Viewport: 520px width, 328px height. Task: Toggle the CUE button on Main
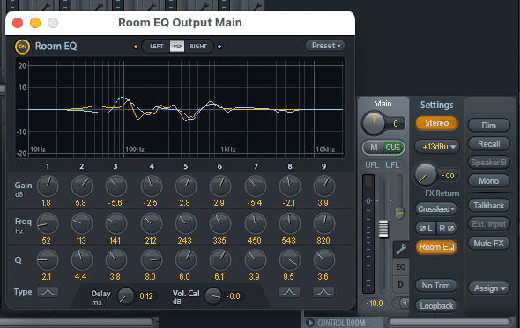point(393,148)
